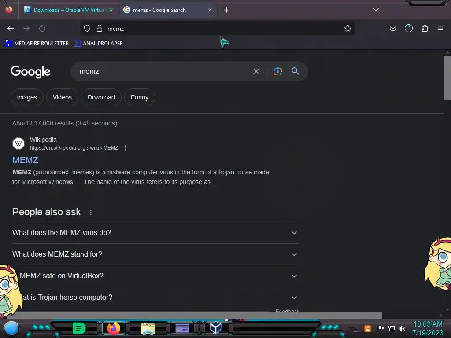
Task: Expand 'What does MEMZ stand for?'
Action: tap(155, 254)
